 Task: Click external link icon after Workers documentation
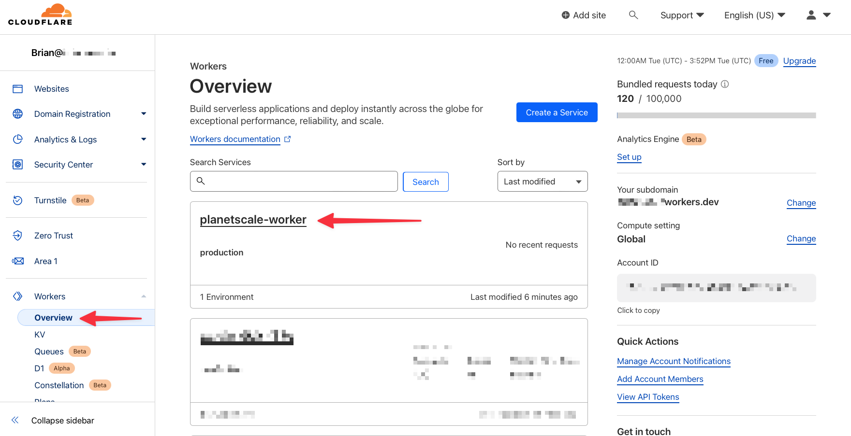click(288, 139)
